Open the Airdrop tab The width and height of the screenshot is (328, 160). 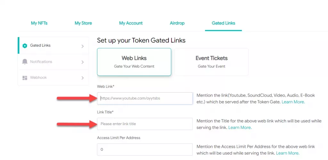click(177, 23)
